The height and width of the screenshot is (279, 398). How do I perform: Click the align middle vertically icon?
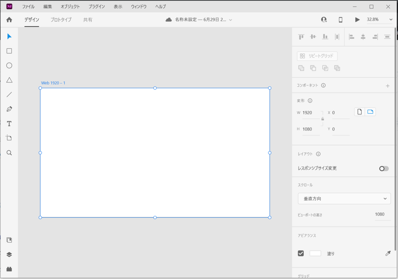pos(313,37)
